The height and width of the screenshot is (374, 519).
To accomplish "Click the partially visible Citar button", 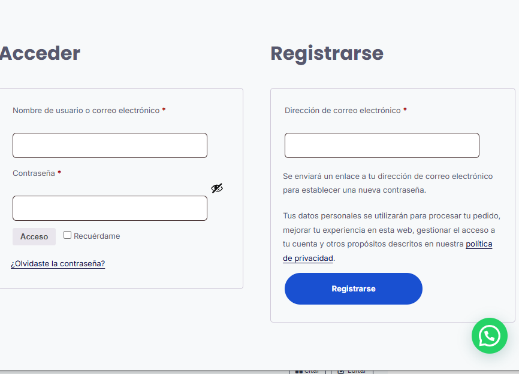I will (307, 372).
